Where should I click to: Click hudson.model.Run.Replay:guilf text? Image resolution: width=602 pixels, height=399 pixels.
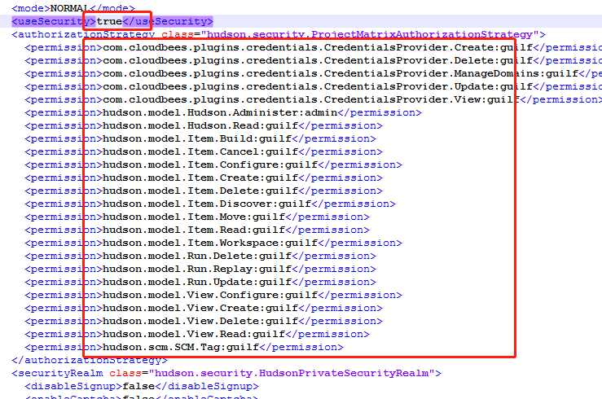coord(197,270)
